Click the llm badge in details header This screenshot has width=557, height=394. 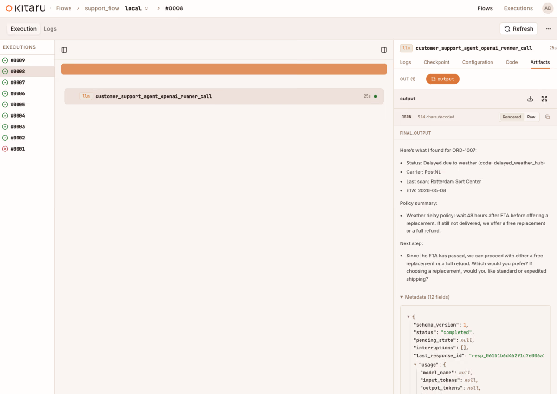[x=406, y=48]
